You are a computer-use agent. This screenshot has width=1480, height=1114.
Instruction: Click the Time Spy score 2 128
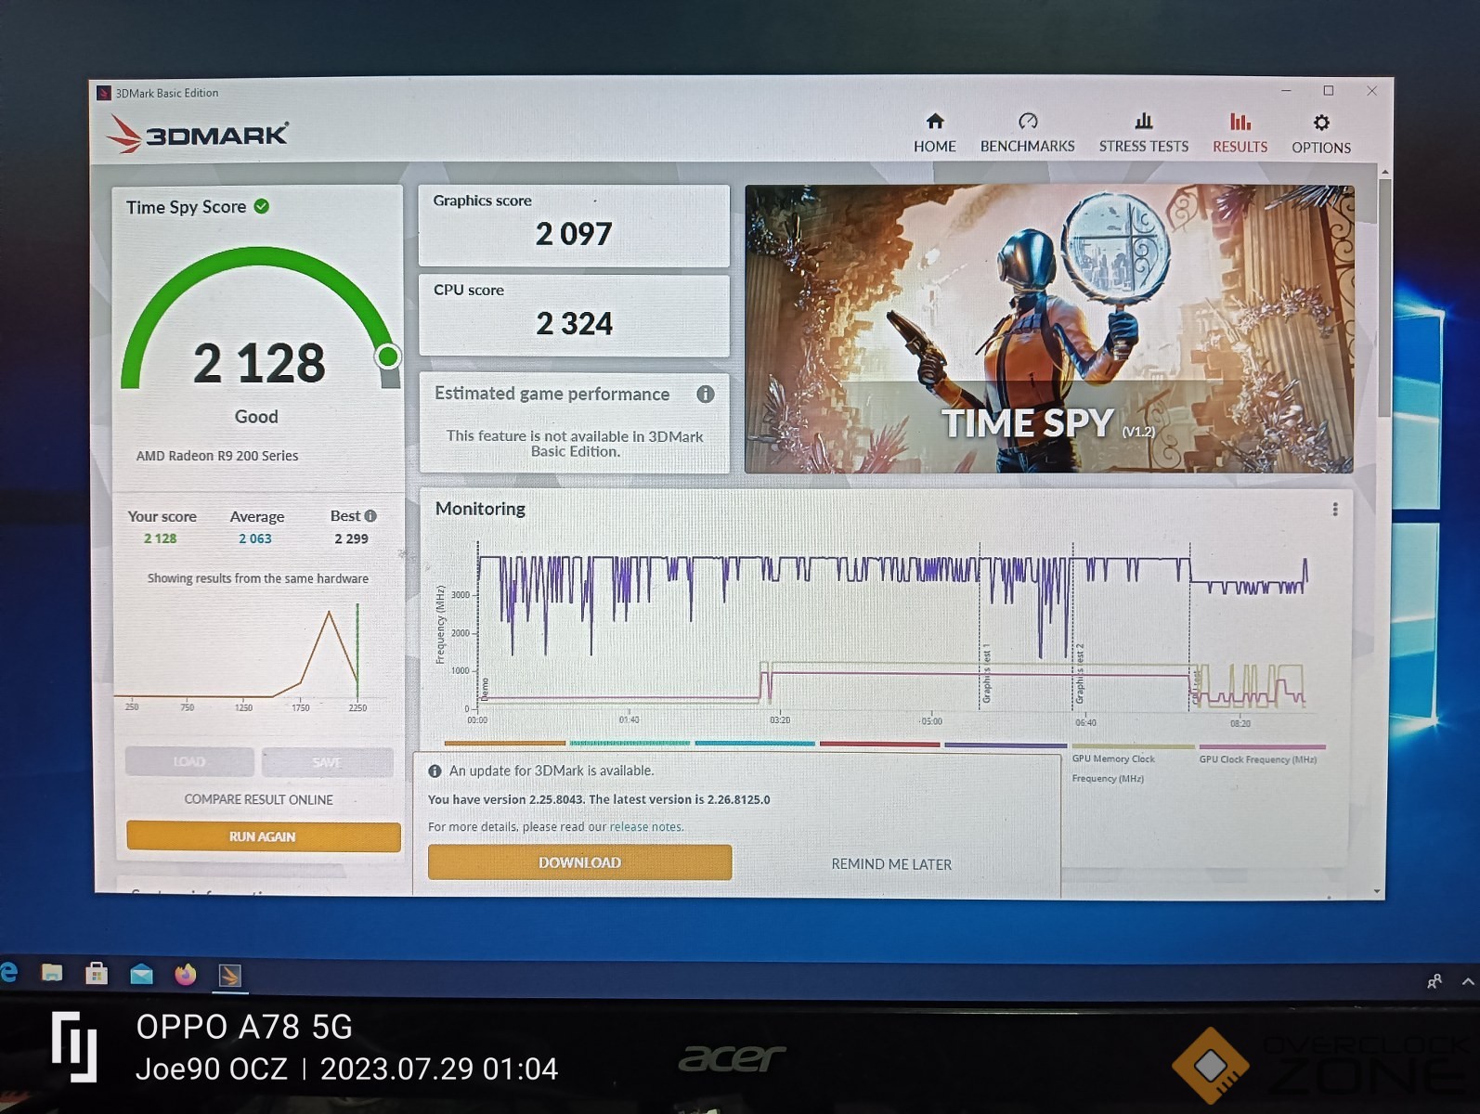point(259,363)
